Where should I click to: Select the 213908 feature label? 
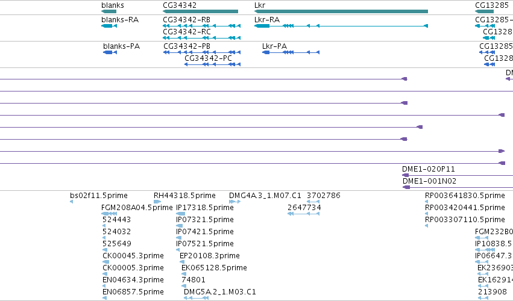tap(492, 292)
